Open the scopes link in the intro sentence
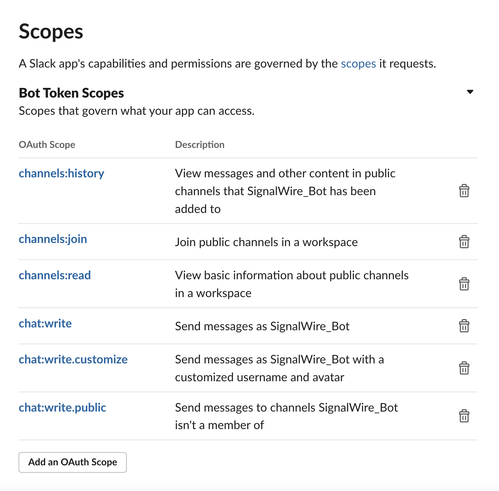 point(358,64)
